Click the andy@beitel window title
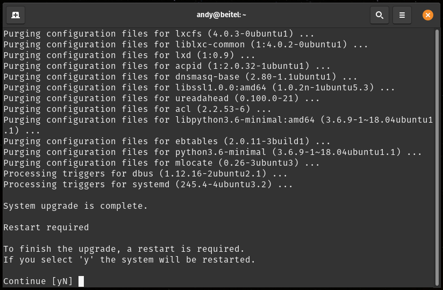Viewport: 443px width, 290px height. tap(221, 15)
